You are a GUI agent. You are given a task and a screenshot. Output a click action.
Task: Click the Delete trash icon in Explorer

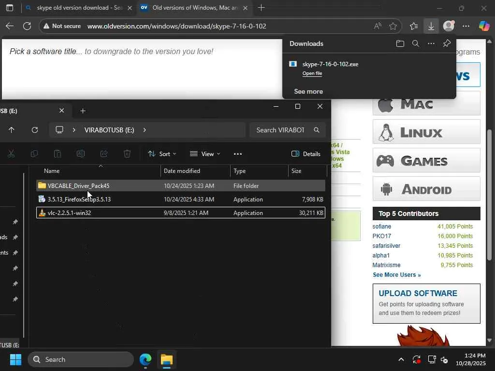point(127,154)
